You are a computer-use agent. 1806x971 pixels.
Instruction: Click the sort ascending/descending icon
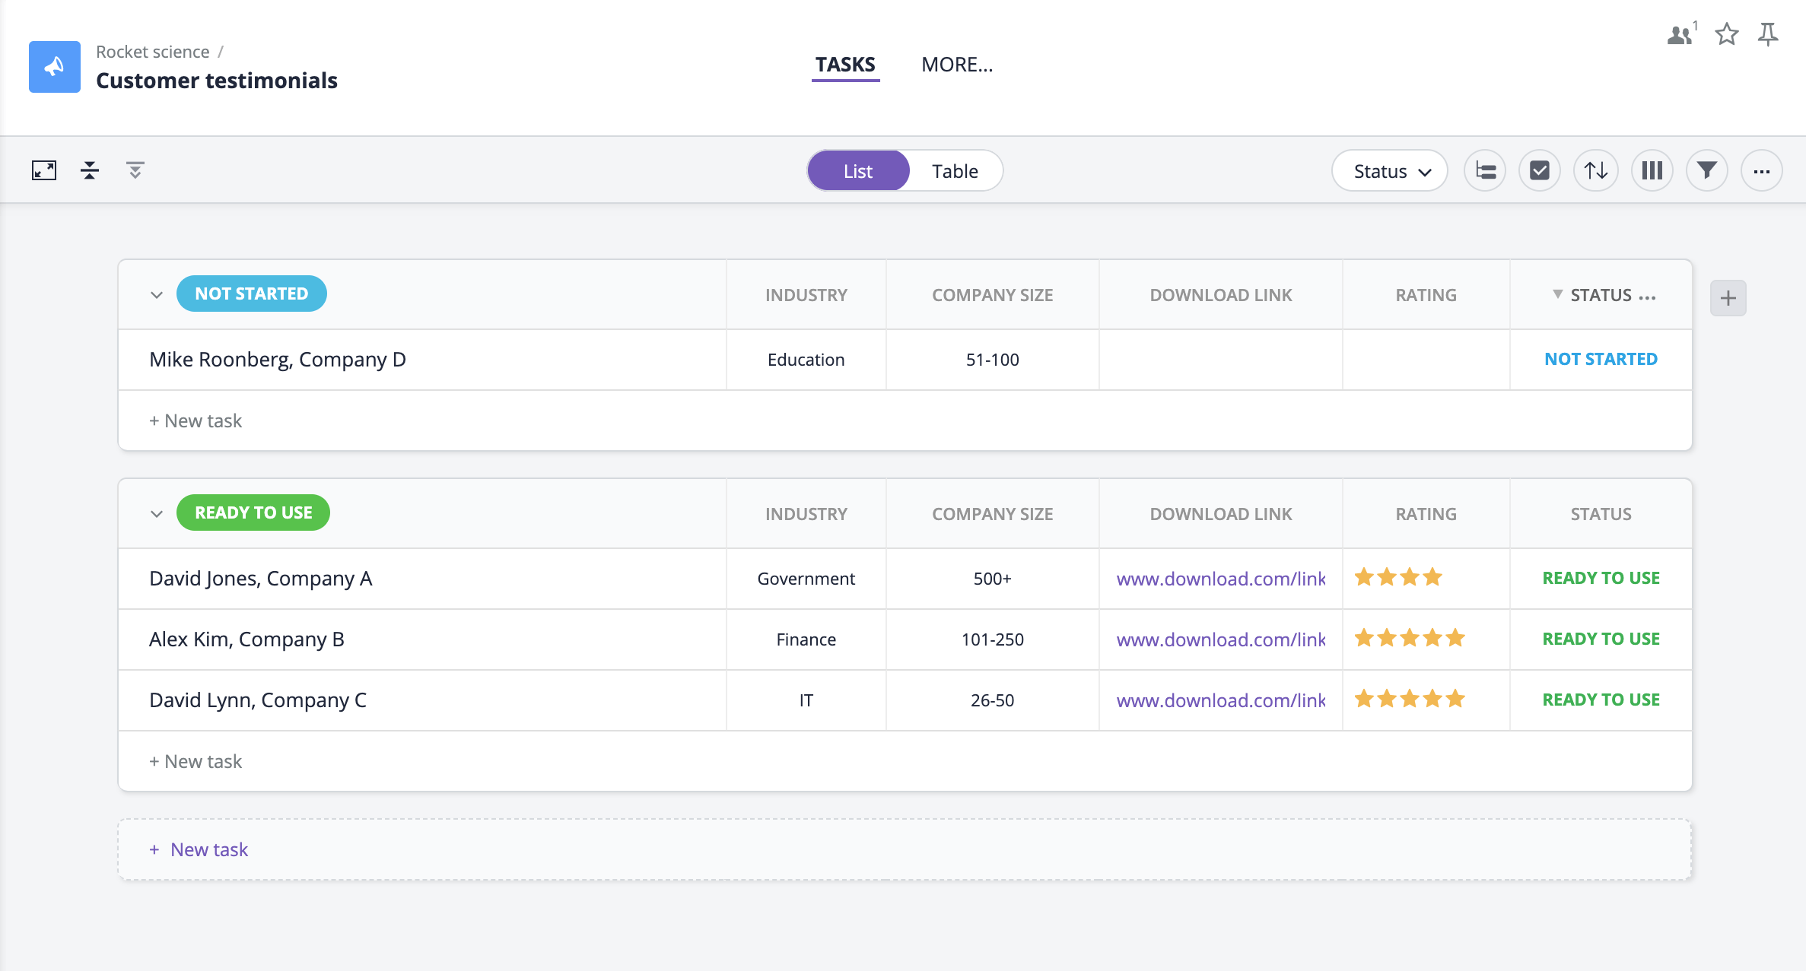point(1595,171)
